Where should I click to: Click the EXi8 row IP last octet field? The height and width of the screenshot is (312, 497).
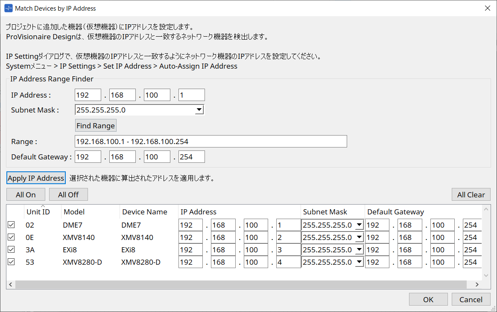(x=289, y=250)
